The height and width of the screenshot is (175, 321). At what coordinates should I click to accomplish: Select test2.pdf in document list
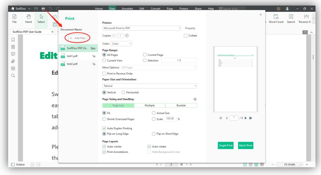(x=78, y=64)
